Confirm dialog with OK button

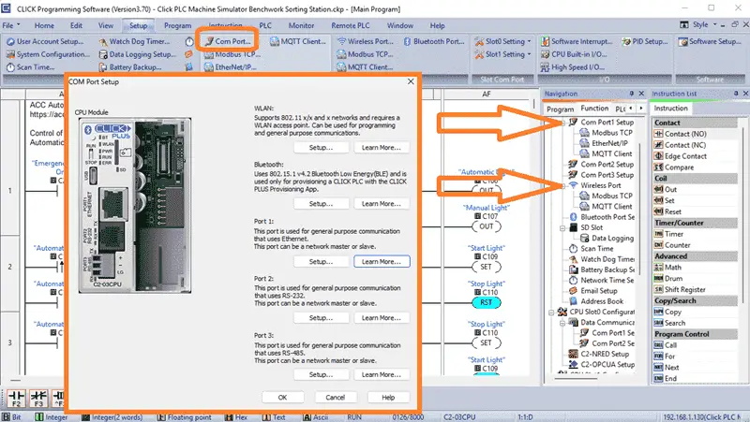pyautogui.click(x=283, y=397)
